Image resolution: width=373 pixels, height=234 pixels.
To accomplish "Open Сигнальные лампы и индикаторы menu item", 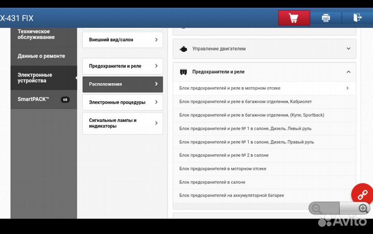I will (122, 123).
